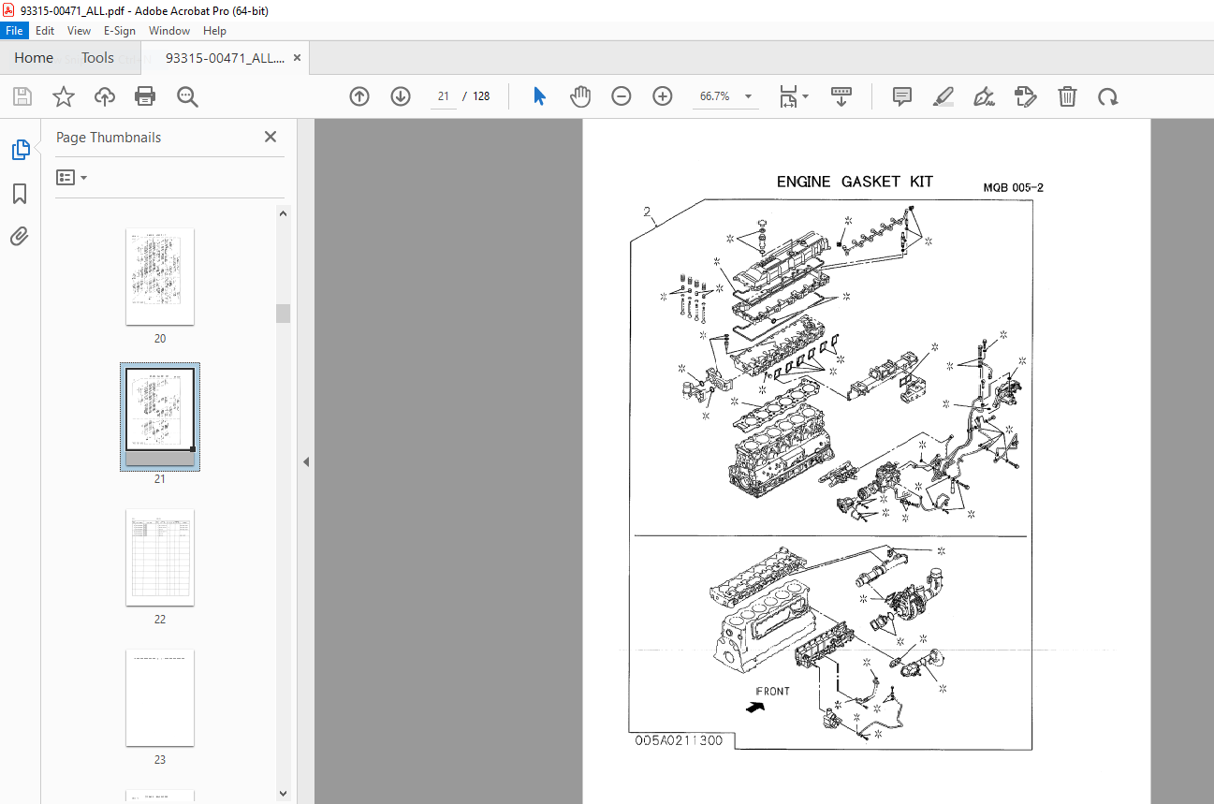Click thumbnails scrollbar up arrow

(x=283, y=213)
